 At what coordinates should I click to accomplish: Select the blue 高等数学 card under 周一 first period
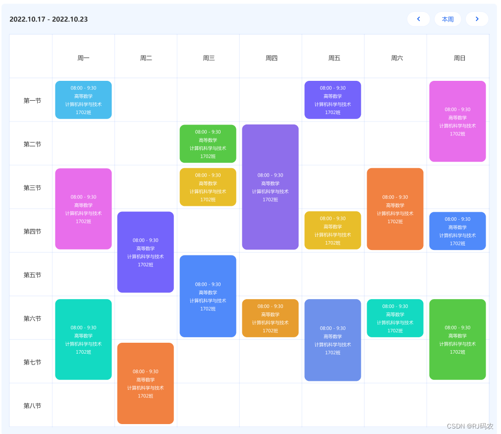pos(83,99)
